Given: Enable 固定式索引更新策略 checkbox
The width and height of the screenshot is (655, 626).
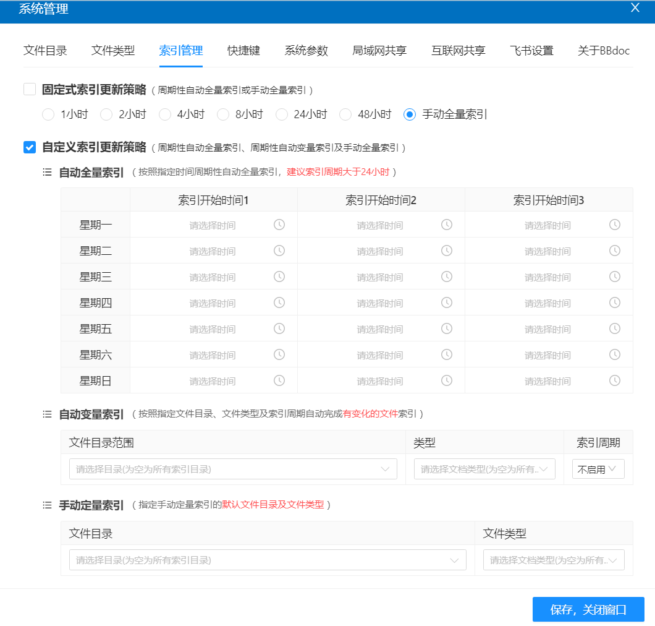Looking at the screenshot, I should pyautogui.click(x=30, y=89).
